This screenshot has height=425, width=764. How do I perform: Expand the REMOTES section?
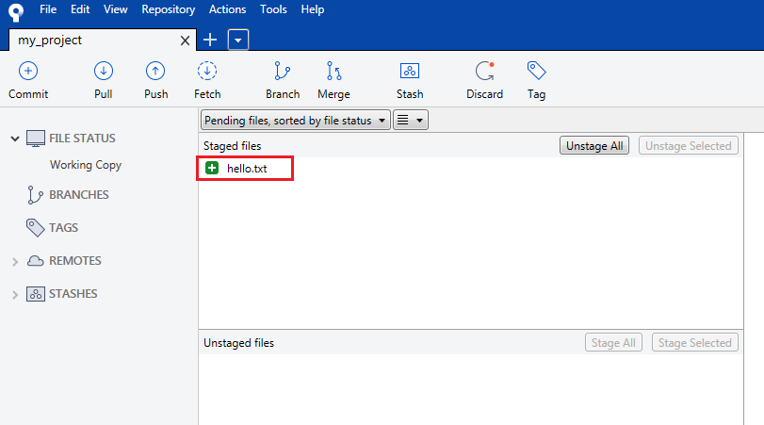tap(15, 261)
